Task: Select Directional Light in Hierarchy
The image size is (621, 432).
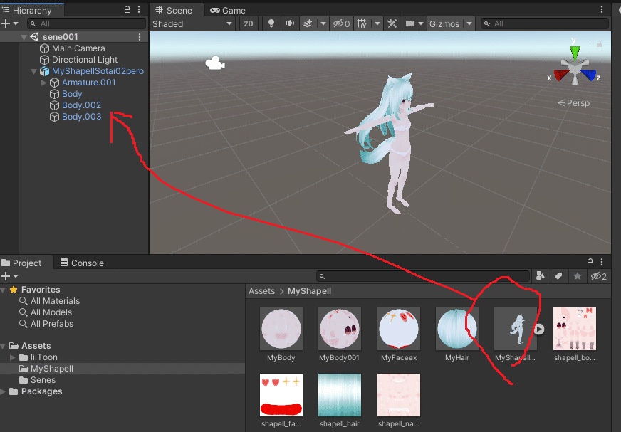Action: [84, 60]
